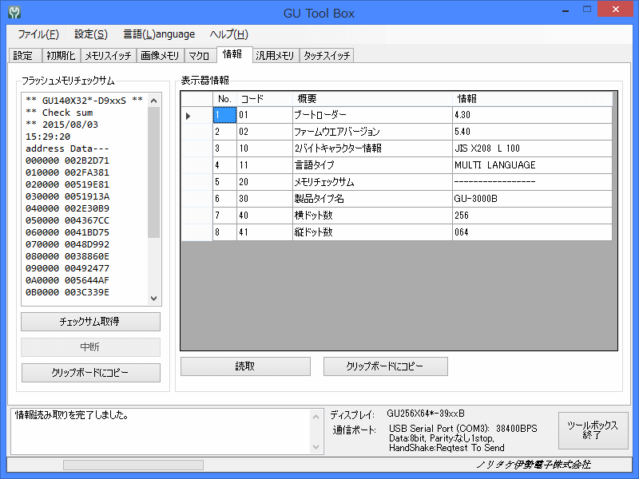Switch to the 初期化 tab
The image size is (639, 479).
click(62, 55)
